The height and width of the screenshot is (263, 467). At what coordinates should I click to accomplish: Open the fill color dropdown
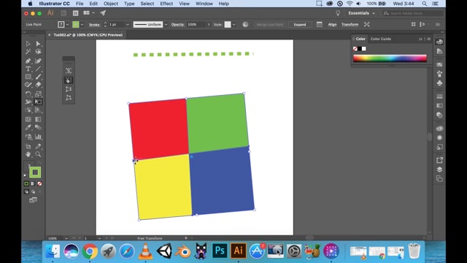(x=68, y=24)
